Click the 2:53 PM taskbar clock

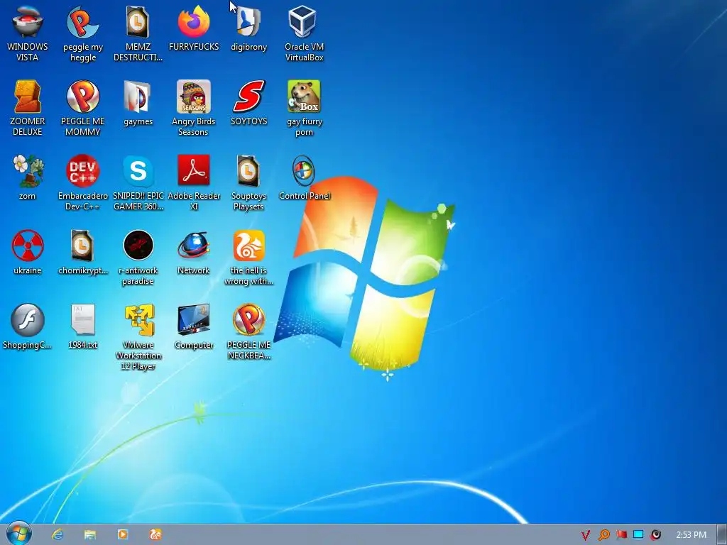[x=691, y=535]
